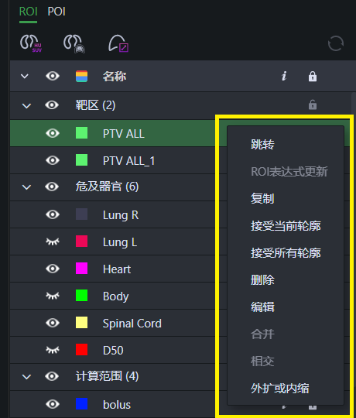The image size is (356, 418).
Task: Choose 外扩或内缩 menu entry
Action: point(280,389)
